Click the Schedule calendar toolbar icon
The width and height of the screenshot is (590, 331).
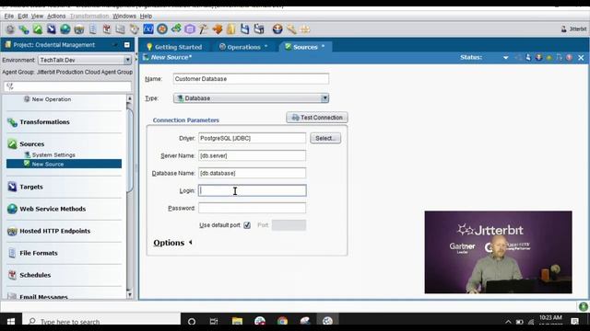107,29
